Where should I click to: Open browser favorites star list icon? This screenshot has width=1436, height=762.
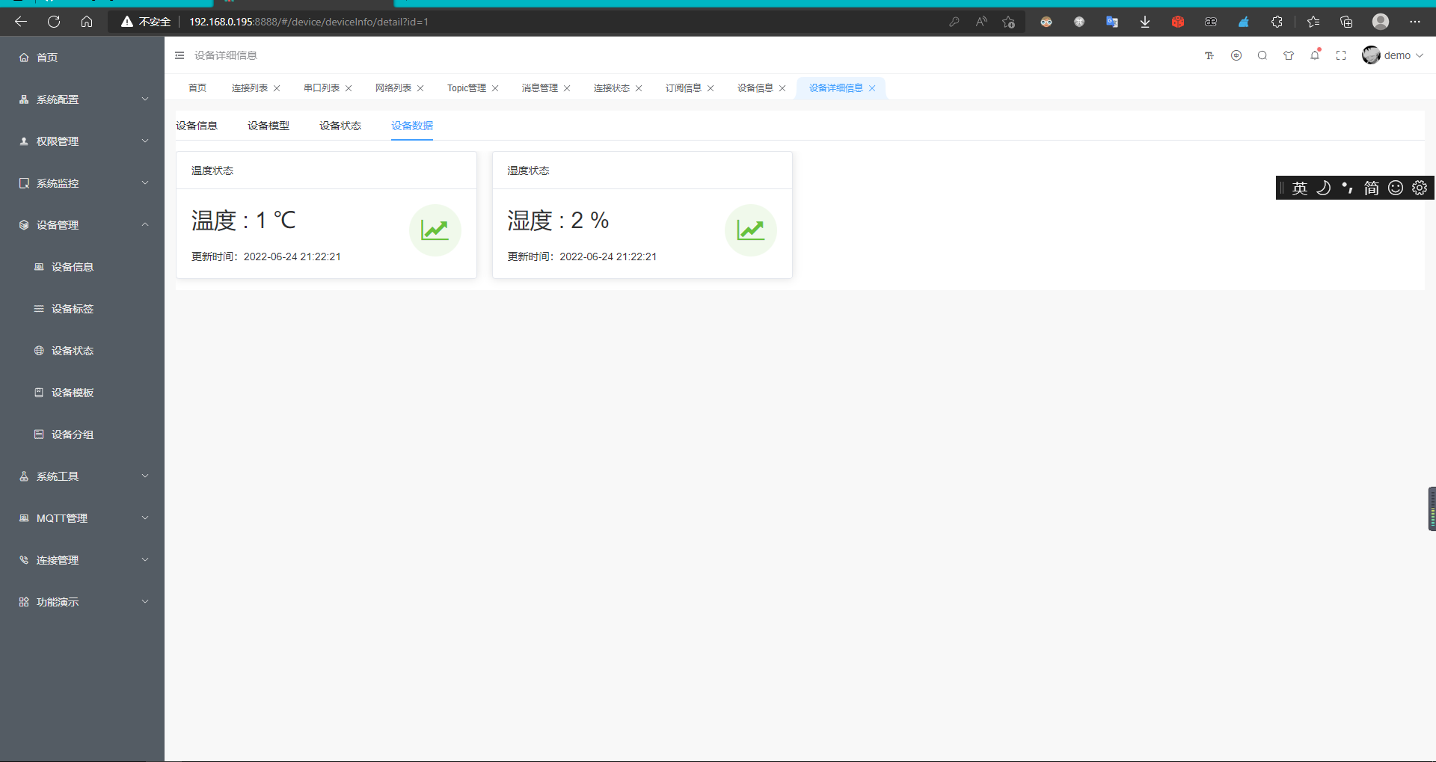pyautogui.click(x=1313, y=22)
